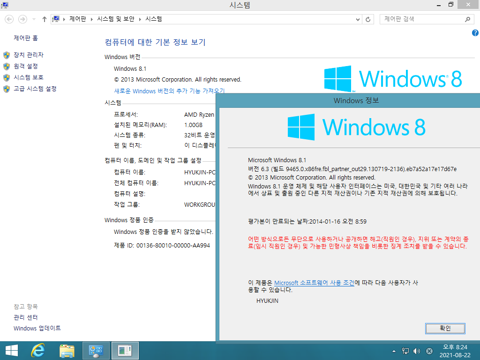Click shield icon next to 원격 설정
The width and height of the screenshot is (480, 360).
point(7,67)
